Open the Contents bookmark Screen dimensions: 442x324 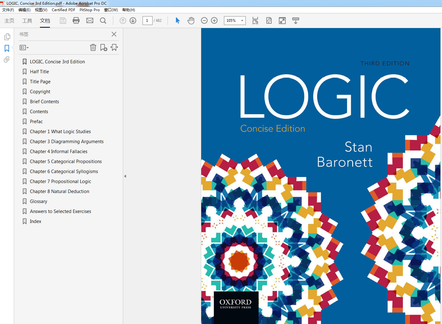pos(39,112)
